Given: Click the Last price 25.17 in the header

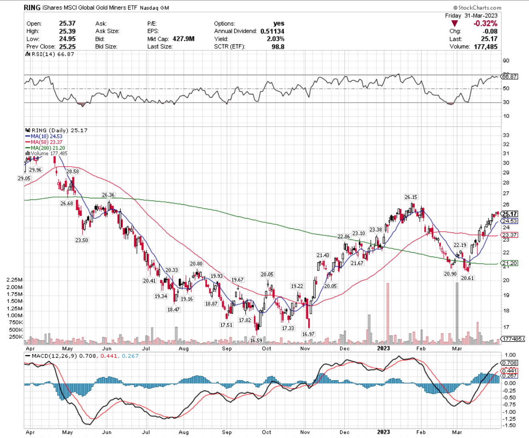Looking at the screenshot, I should (489, 39).
